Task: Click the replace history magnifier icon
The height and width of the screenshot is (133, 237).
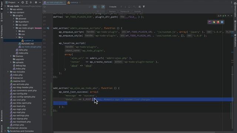Action: click(x=44, y=11)
